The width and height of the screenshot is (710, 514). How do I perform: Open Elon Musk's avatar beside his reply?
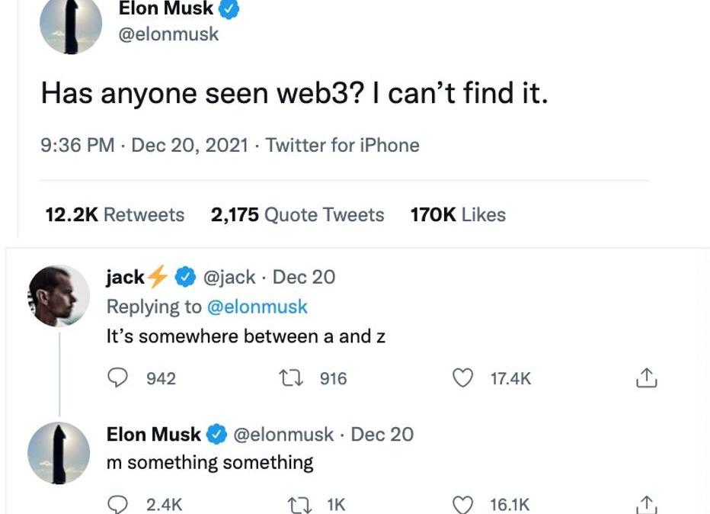pyautogui.click(x=59, y=453)
